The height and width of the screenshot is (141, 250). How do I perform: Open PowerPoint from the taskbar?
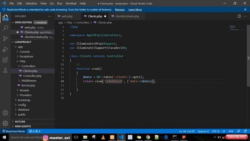[x=184, y=137]
